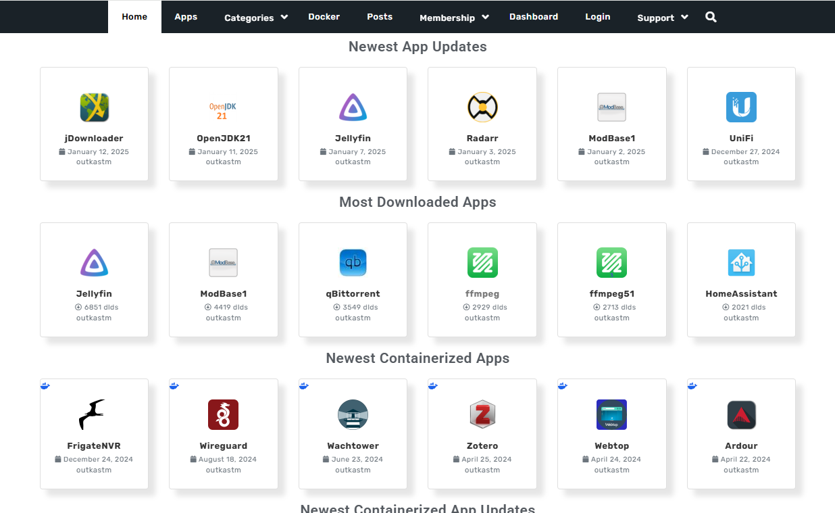835x513 pixels.
Task: Expand the Support dropdown menu
Action: (663, 18)
